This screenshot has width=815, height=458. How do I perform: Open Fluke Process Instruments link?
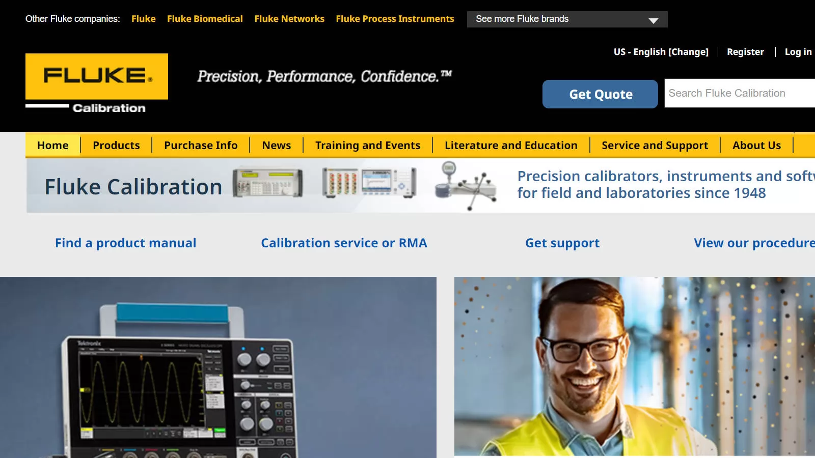click(x=395, y=19)
